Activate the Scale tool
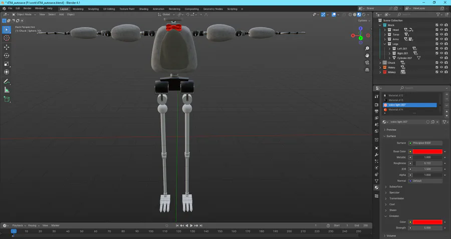 tap(7, 64)
